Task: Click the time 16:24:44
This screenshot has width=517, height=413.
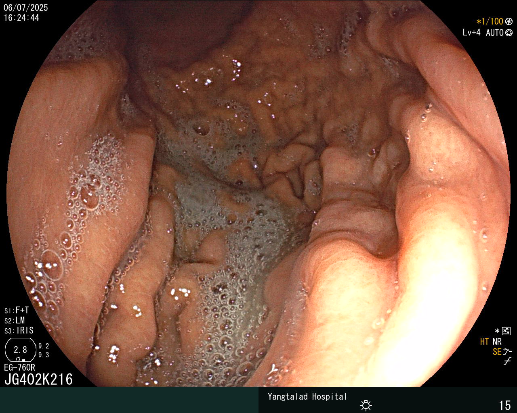Action: click(21, 18)
